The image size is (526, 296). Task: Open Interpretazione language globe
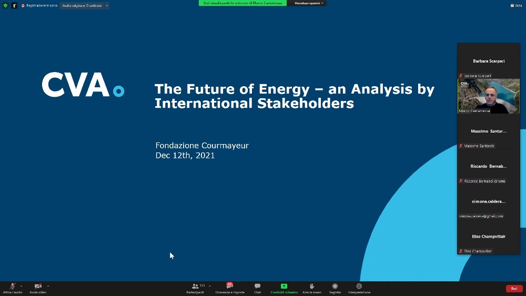(359, 288)
